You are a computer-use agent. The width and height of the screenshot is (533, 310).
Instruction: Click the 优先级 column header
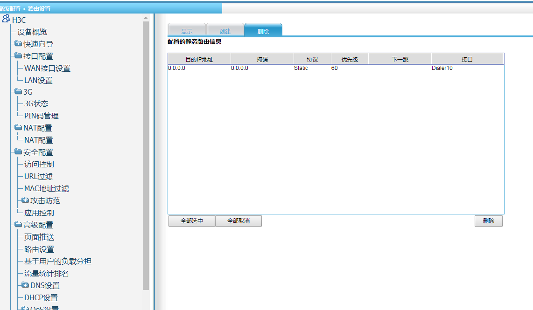pyautogui.click(x=350, y=59)
